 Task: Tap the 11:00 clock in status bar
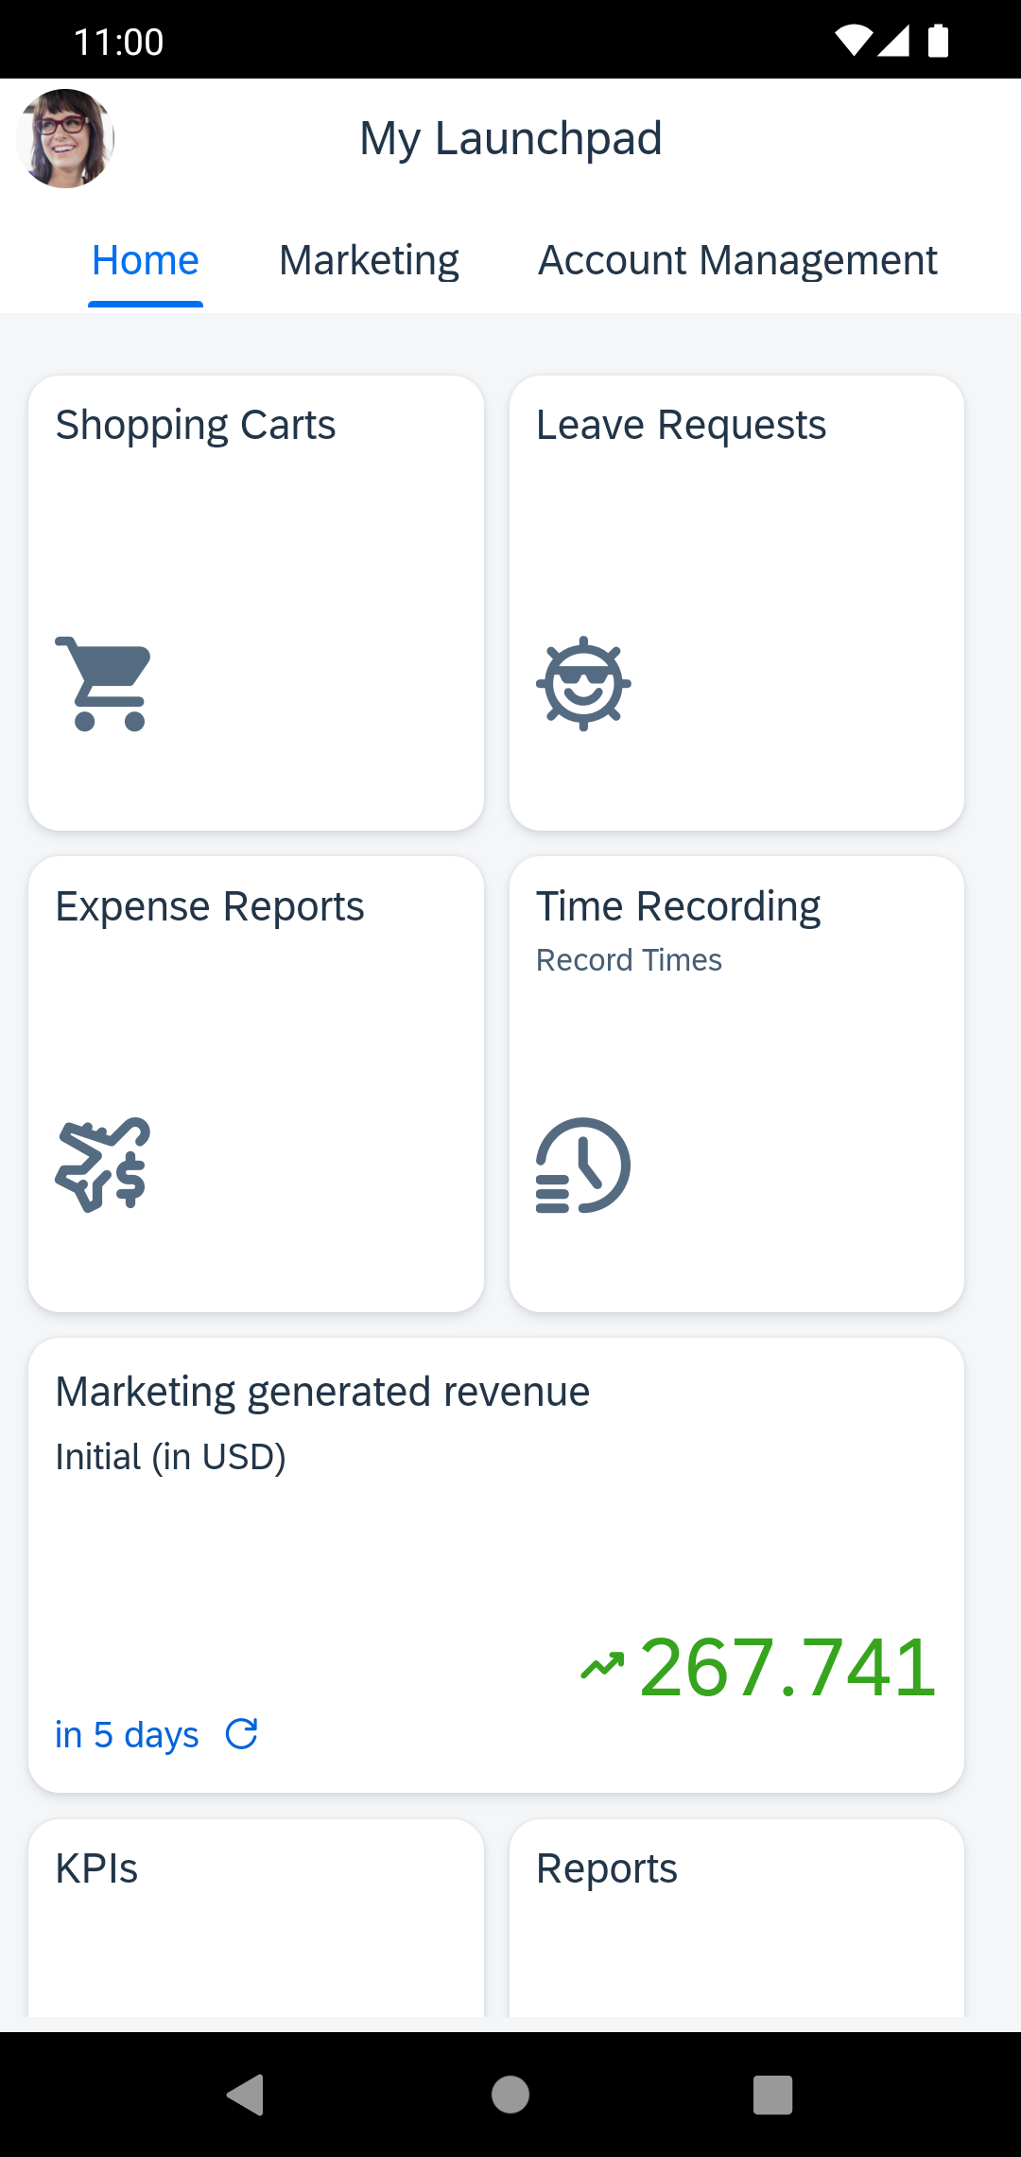pos(119,42)
